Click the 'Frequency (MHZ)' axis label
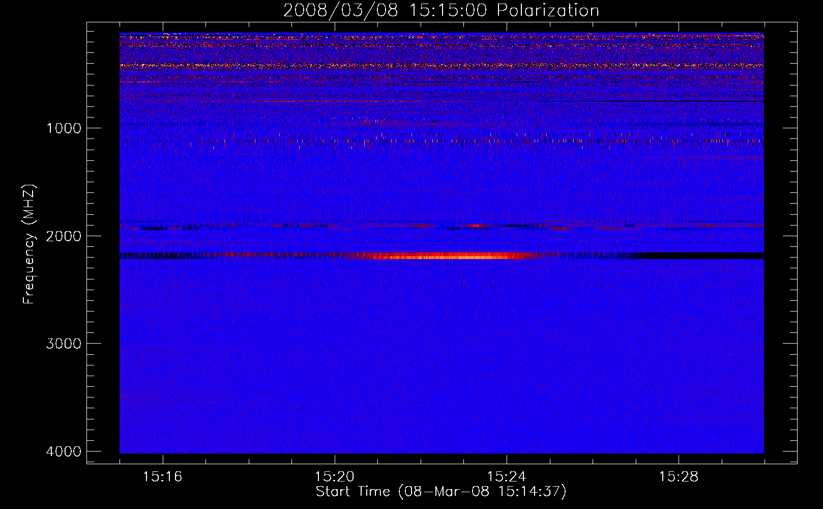The width and height of the screenshot is (823, 509). coord(30,244)
